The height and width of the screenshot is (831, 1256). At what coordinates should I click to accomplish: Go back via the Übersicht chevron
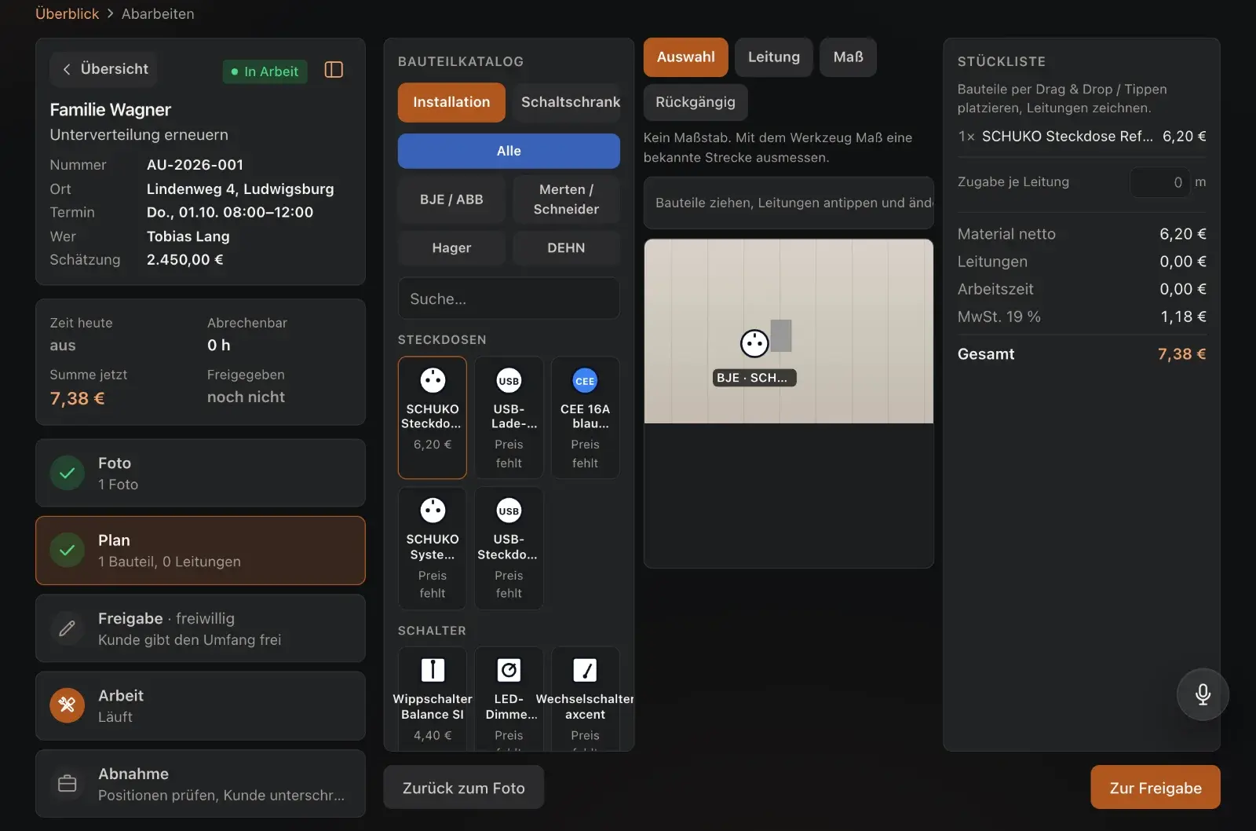click(104, 69)
